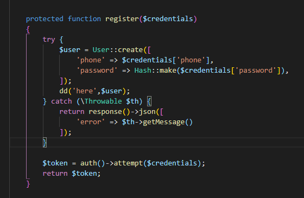Click 'create' method after User::
The image size is (304, 198).
130,50
